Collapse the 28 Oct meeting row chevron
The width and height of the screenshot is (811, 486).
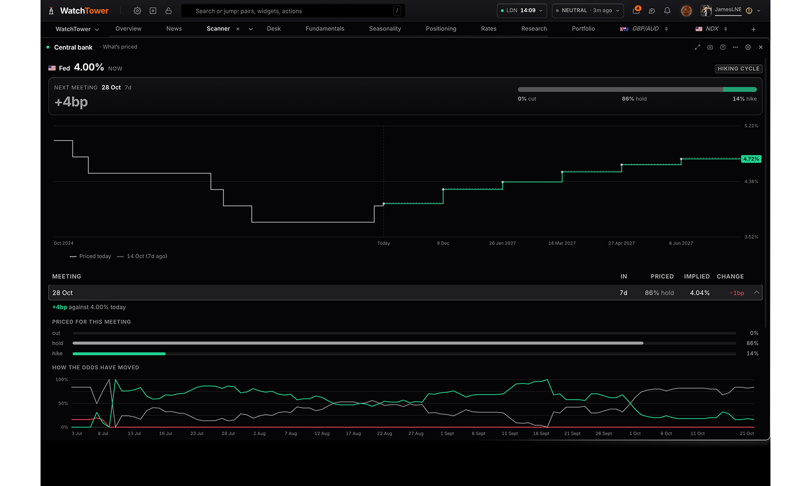[757, 293]
